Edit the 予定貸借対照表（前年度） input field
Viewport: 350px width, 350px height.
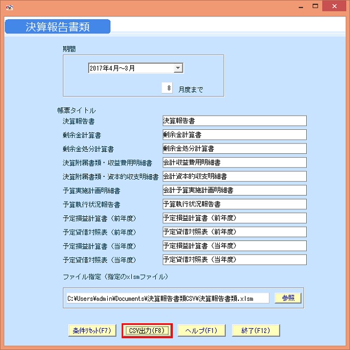[235, 232]
